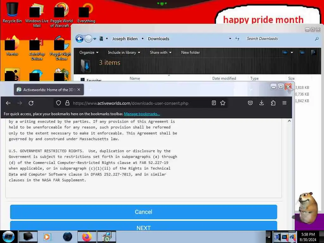Click the network icon in system tray
The image size is (324, 243).
[284, 237]
